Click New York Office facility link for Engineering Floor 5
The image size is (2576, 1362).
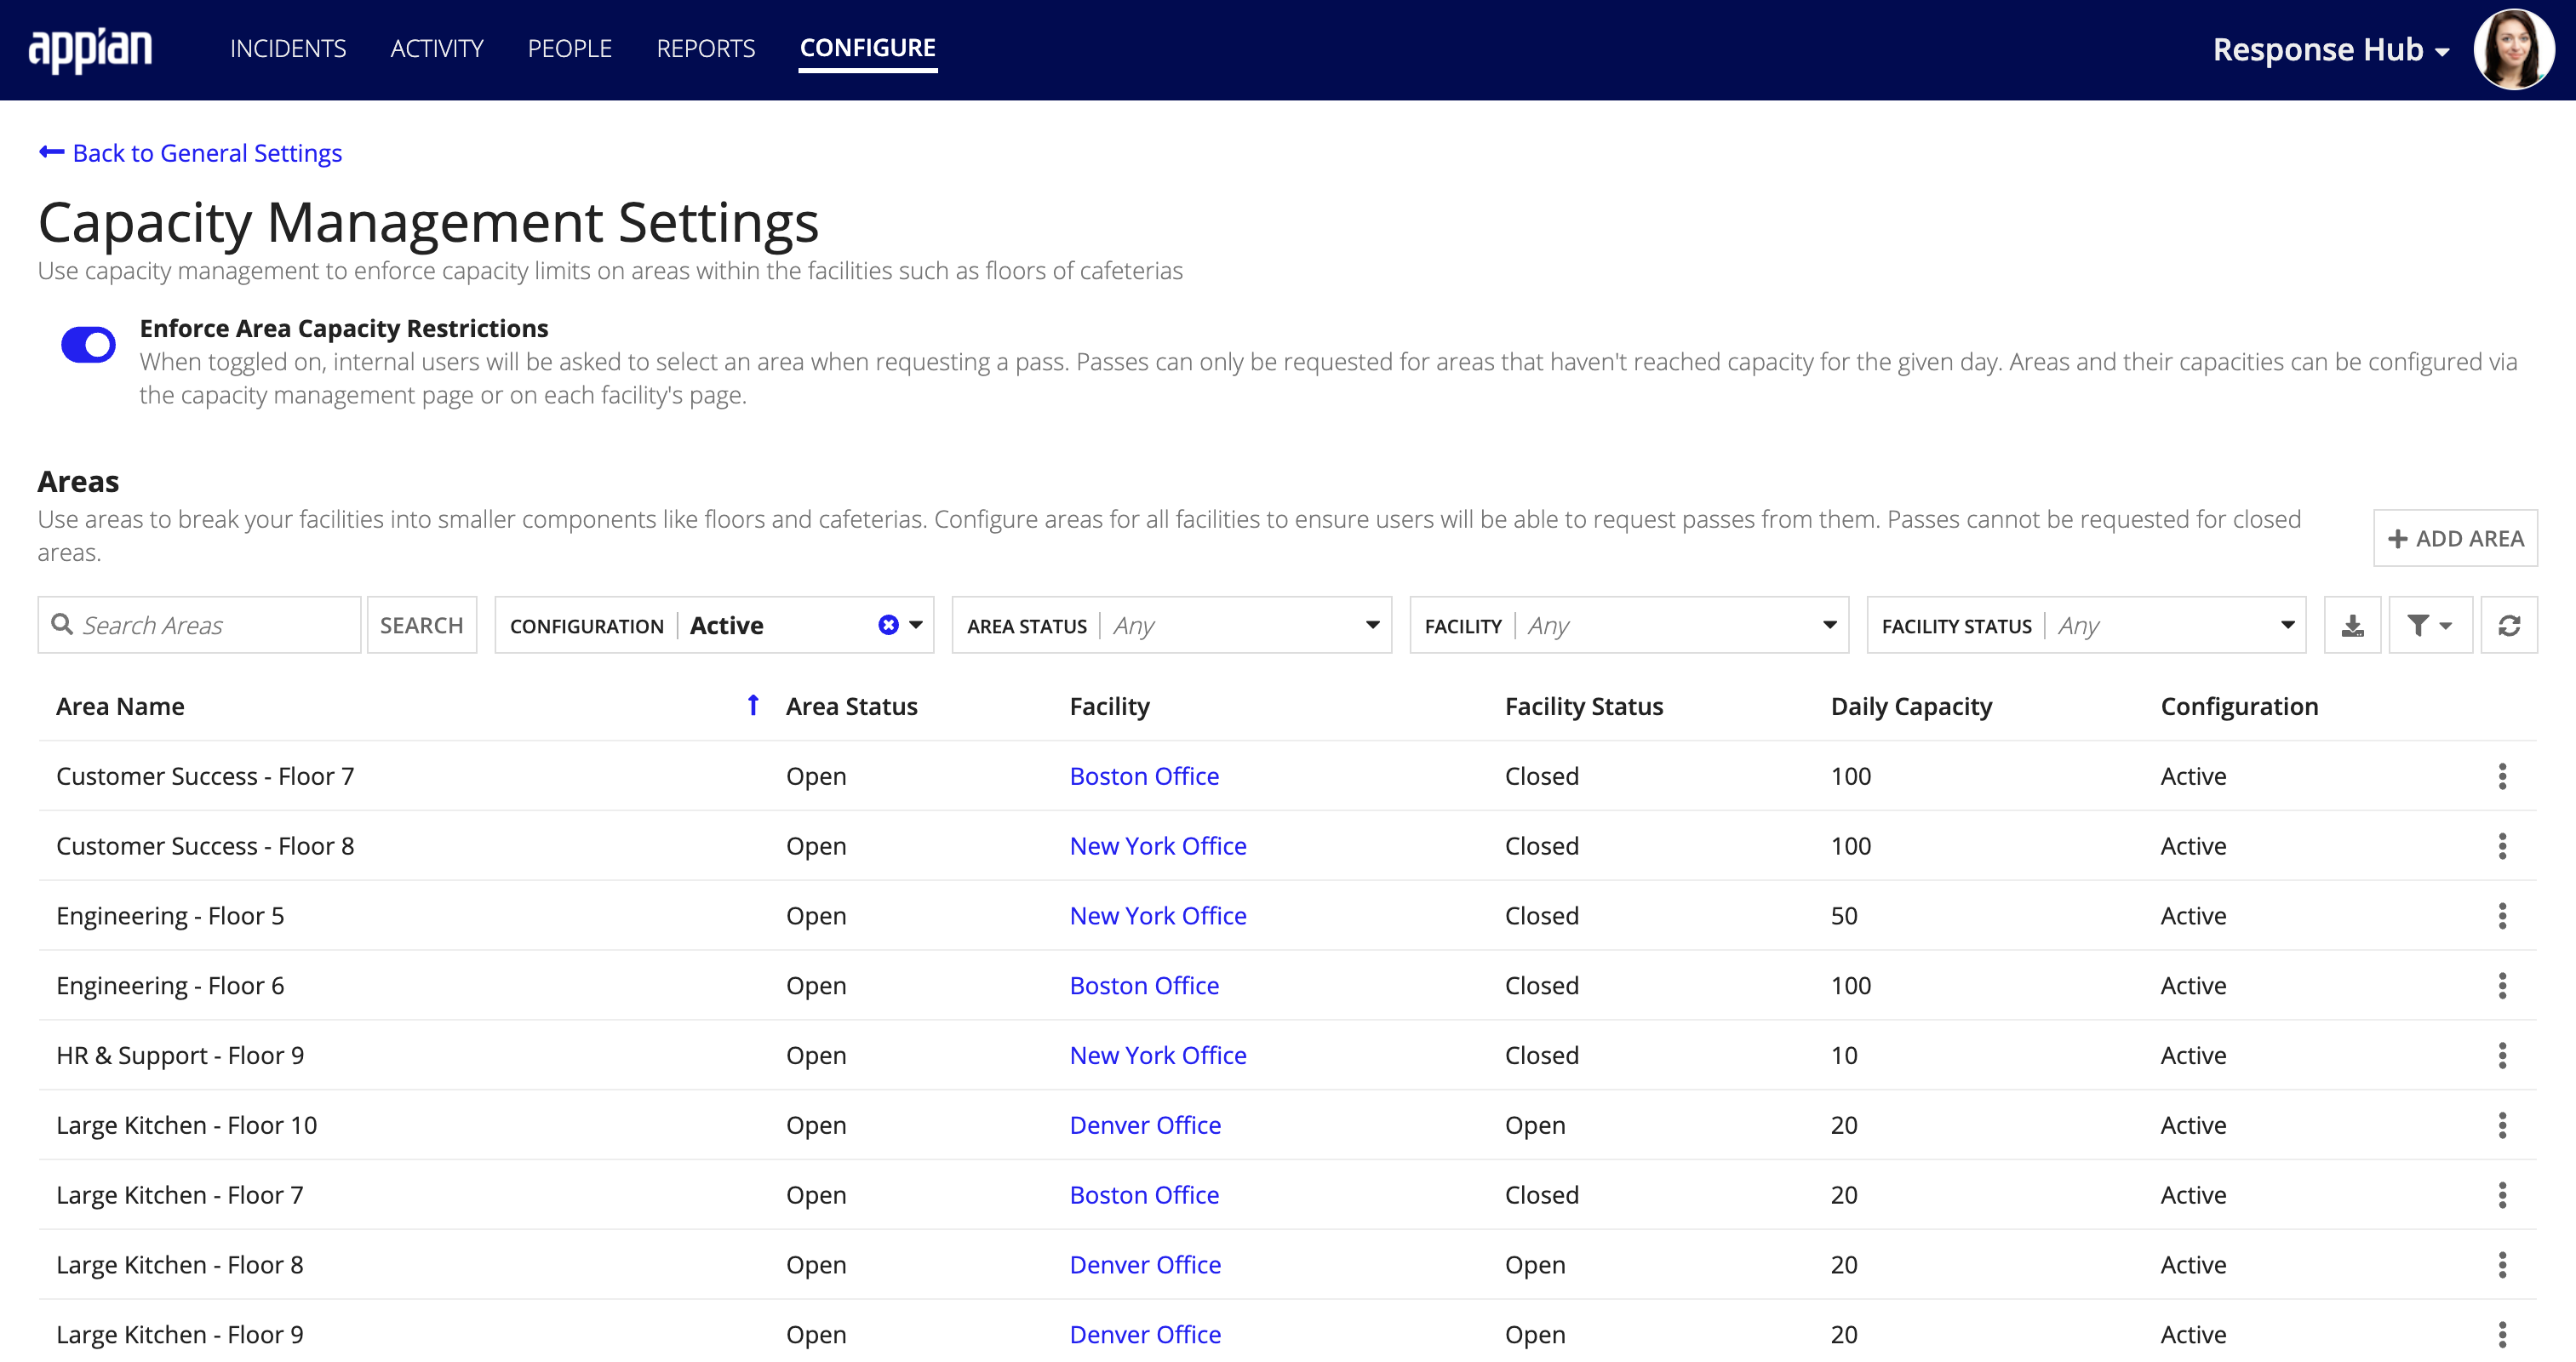pyautogui.click(x=1159, y=913)
